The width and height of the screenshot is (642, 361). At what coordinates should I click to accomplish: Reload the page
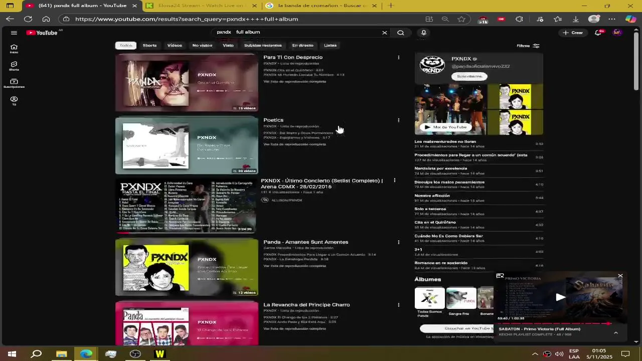coord(28,19)
